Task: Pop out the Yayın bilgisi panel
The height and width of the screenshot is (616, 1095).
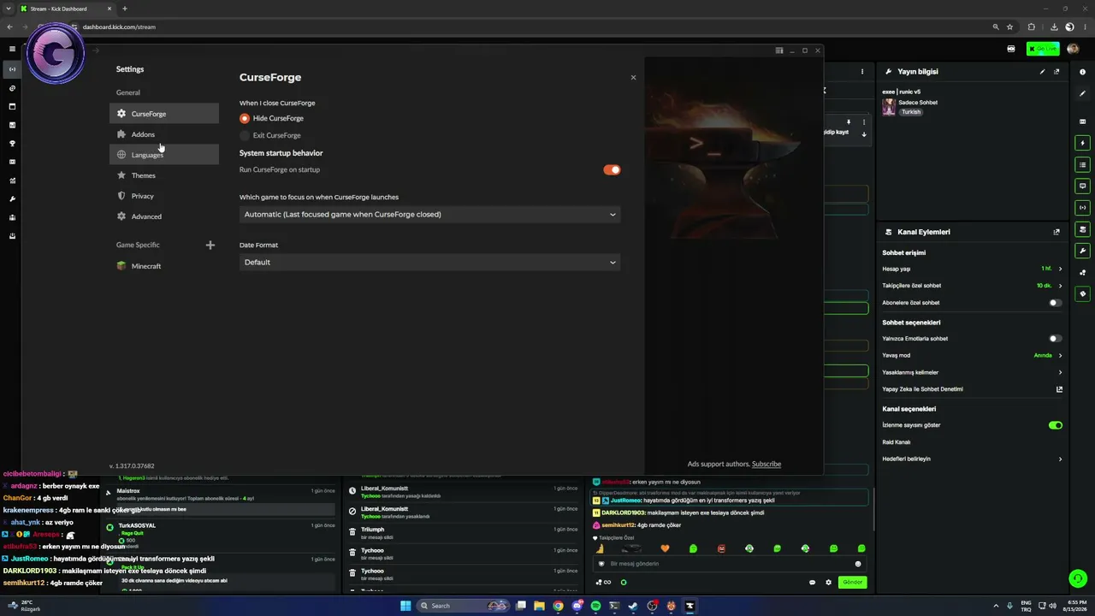Action: click(1057, 72)
